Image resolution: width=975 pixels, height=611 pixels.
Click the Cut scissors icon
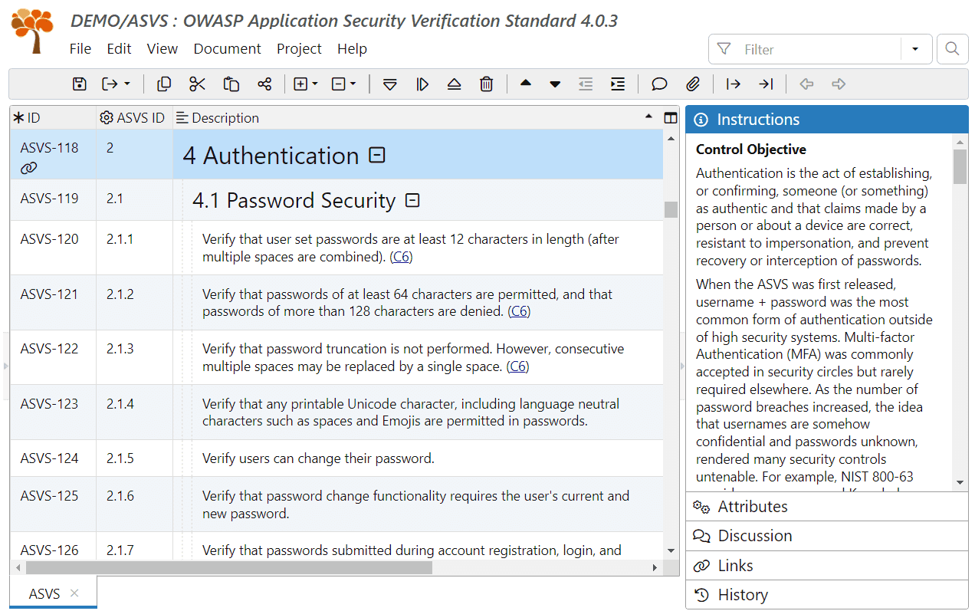(x=197, y=84)
